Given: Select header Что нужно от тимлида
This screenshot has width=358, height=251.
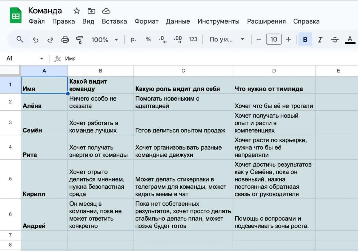Looking at the screenshot, I should click(274, 85).
